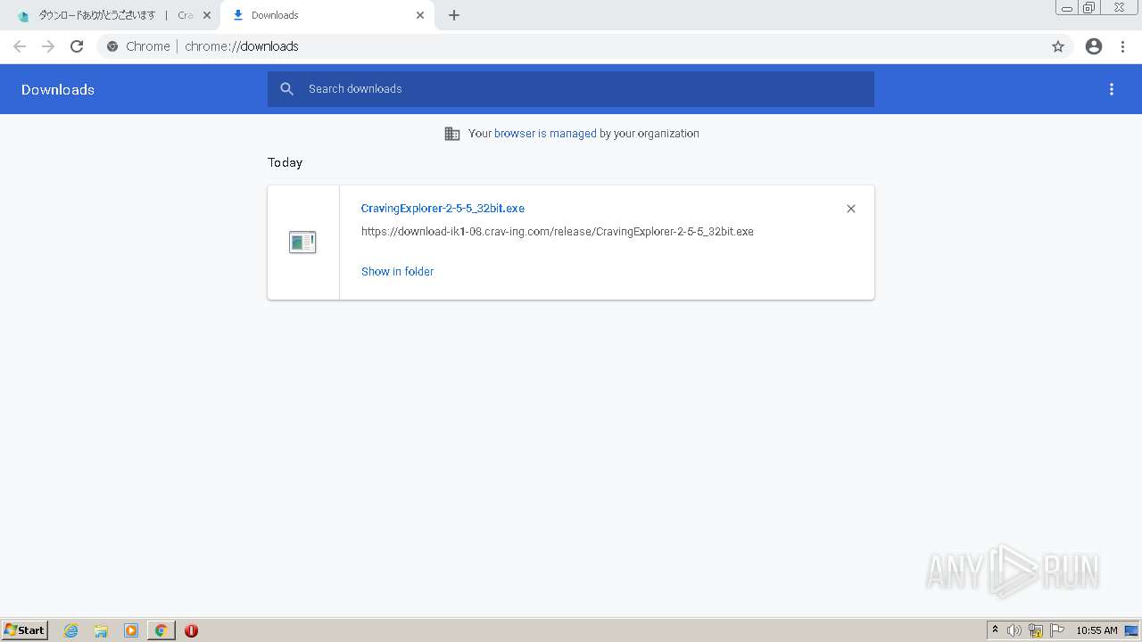The width and height of the screenshot is (1142, 642).
Task: Reload the downloads page
Action: pos(77,46)
